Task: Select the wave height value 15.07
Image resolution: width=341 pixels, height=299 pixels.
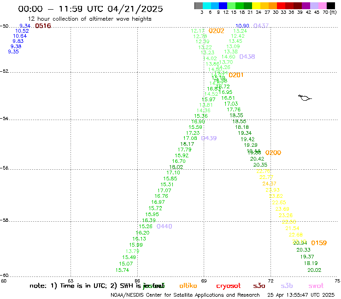Action: pyautogui.click(x=126, y=264)
